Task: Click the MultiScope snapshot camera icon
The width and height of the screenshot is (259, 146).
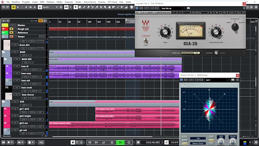Action: (x=233, y=80)
